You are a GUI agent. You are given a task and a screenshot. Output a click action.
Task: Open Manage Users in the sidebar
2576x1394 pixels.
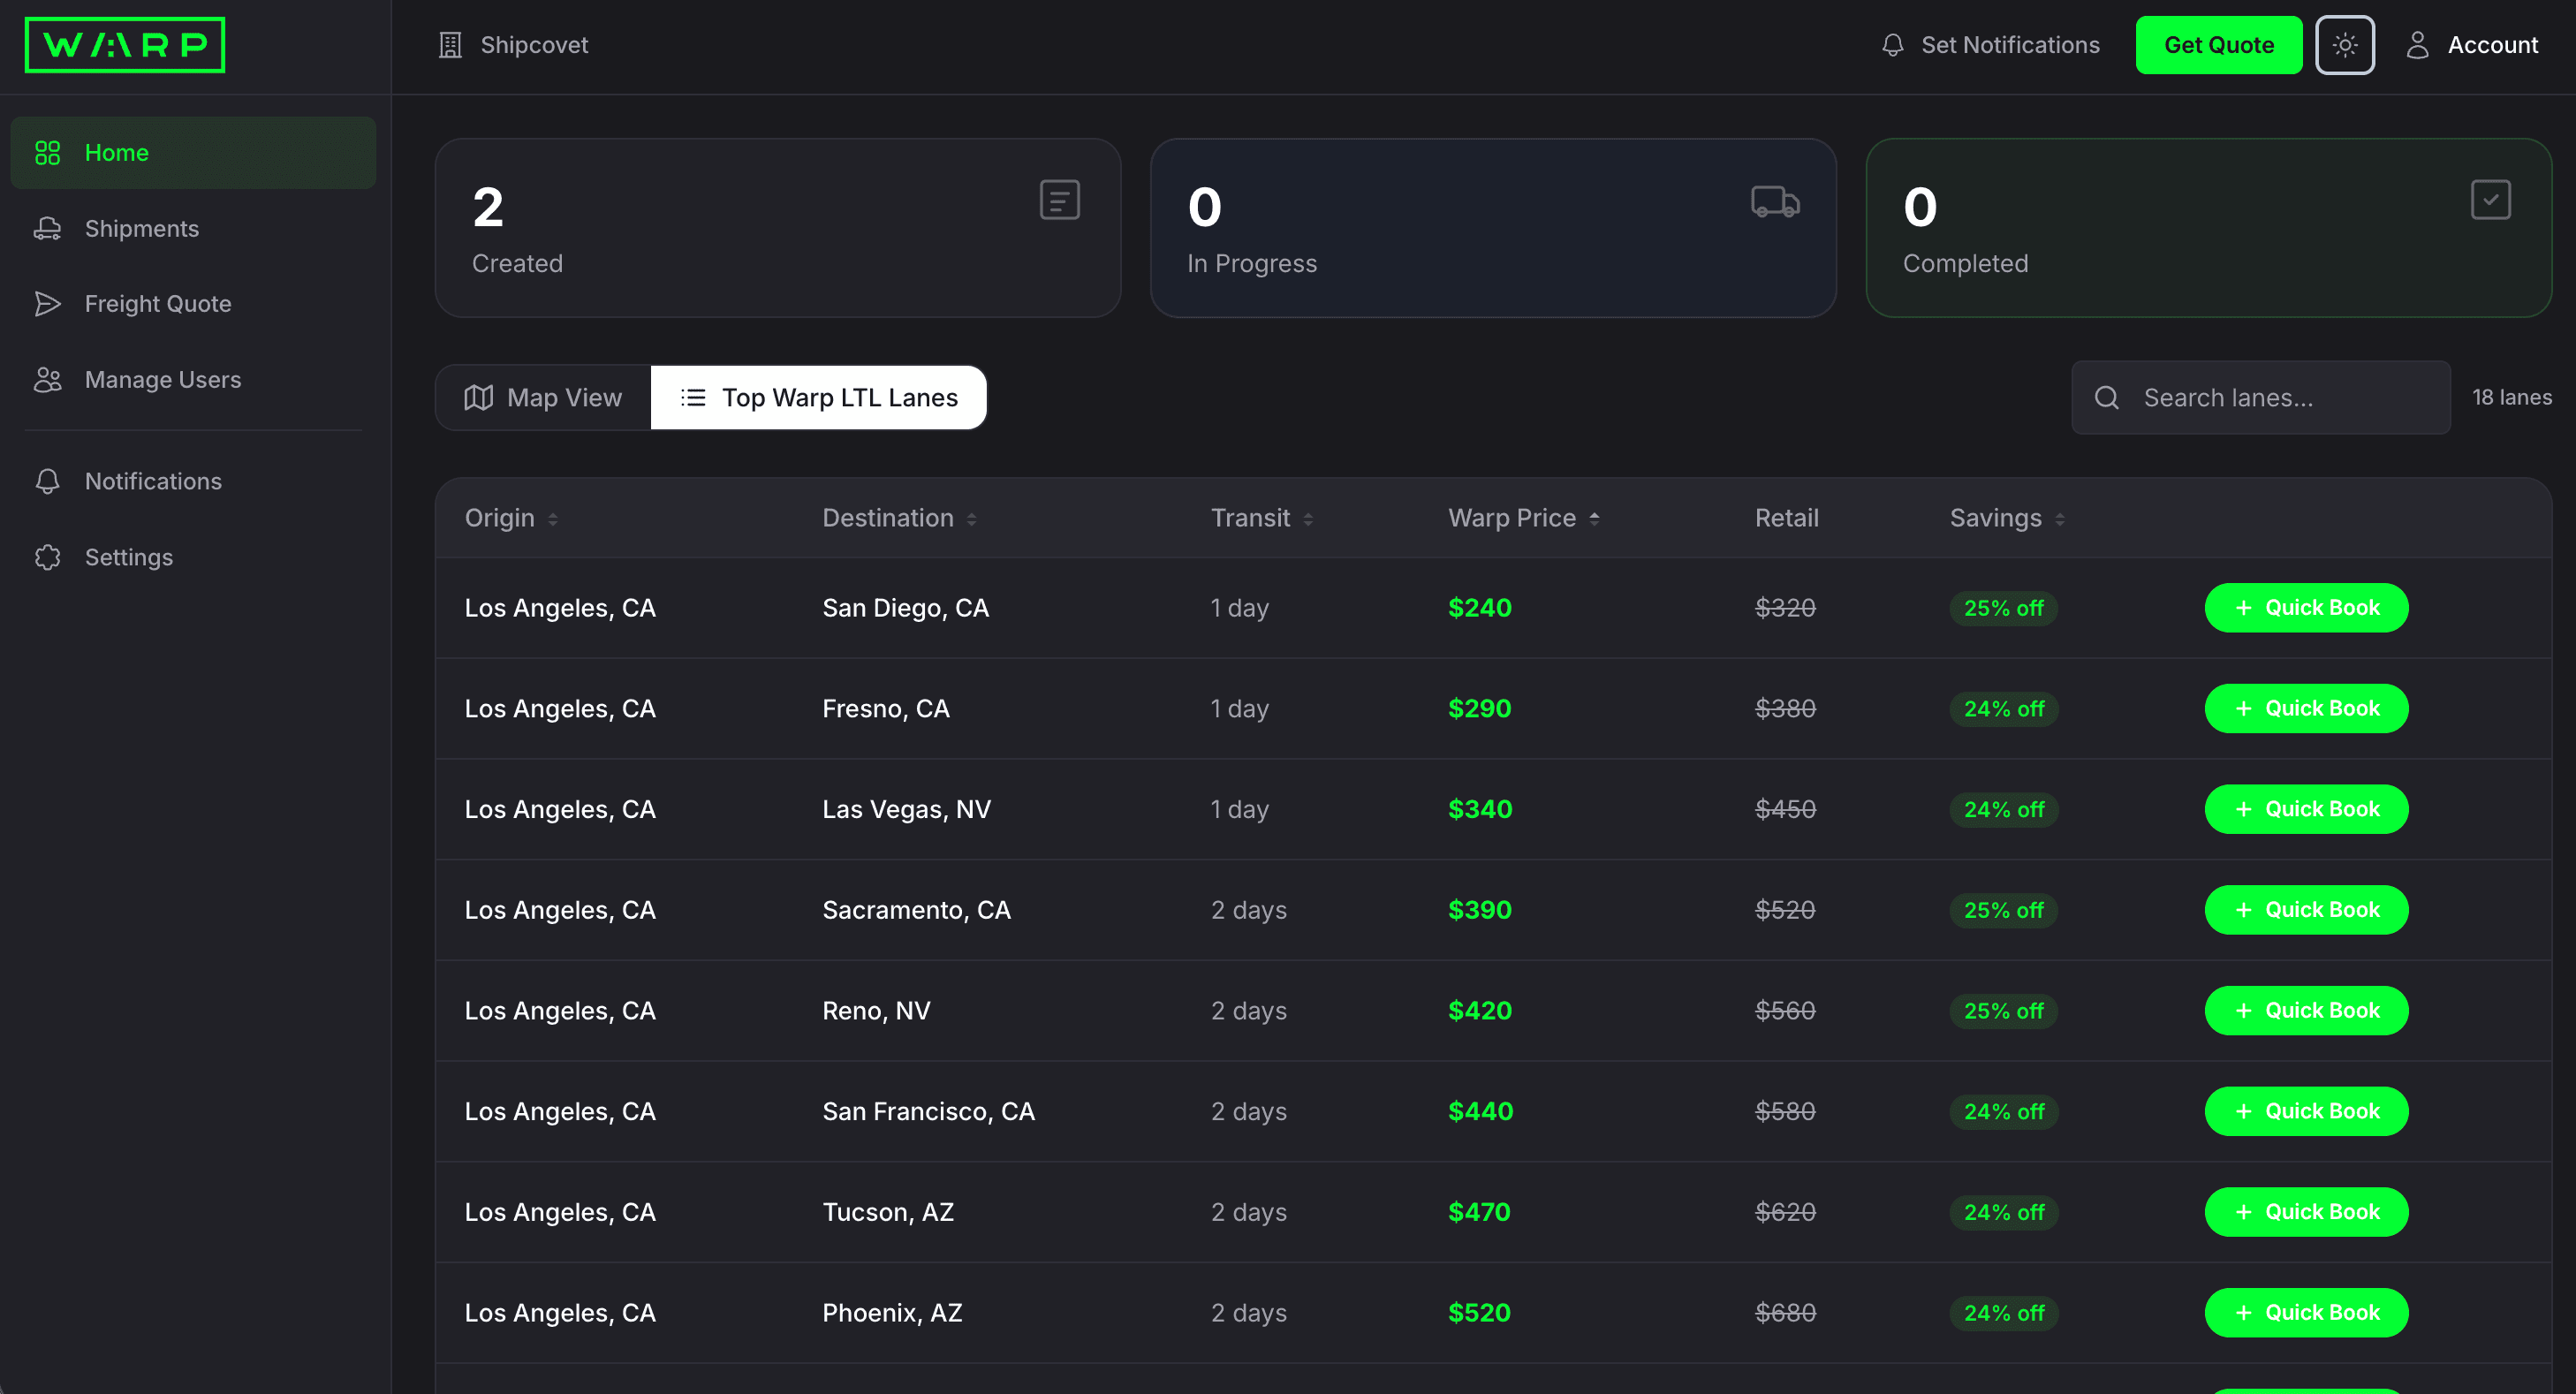coord(162,379)
